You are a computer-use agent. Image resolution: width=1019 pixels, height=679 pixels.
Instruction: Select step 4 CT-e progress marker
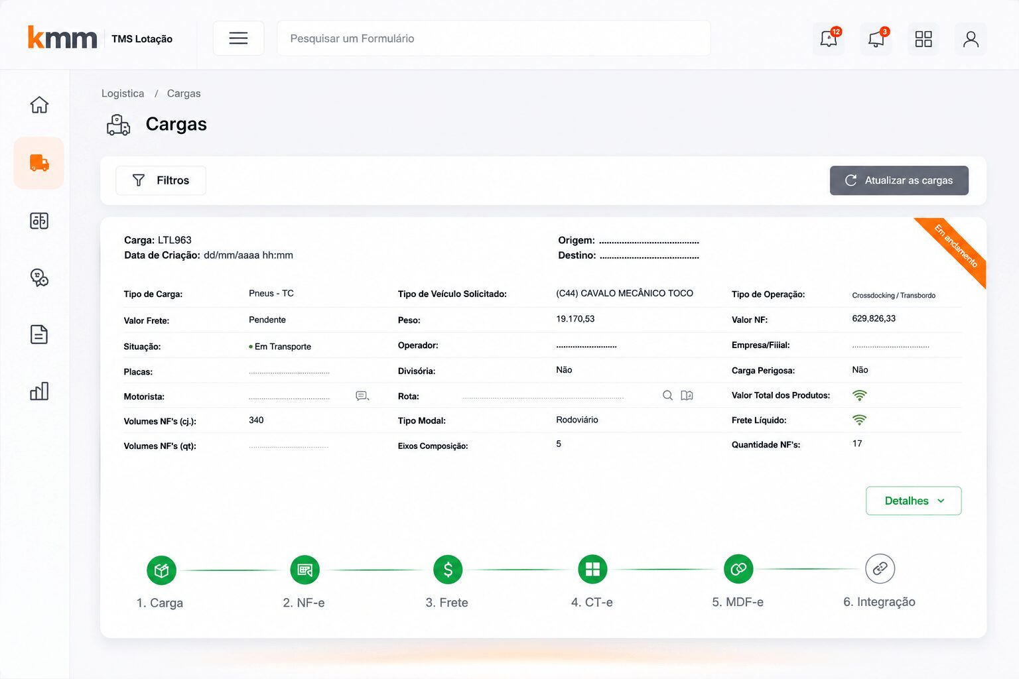pos(592,569)
